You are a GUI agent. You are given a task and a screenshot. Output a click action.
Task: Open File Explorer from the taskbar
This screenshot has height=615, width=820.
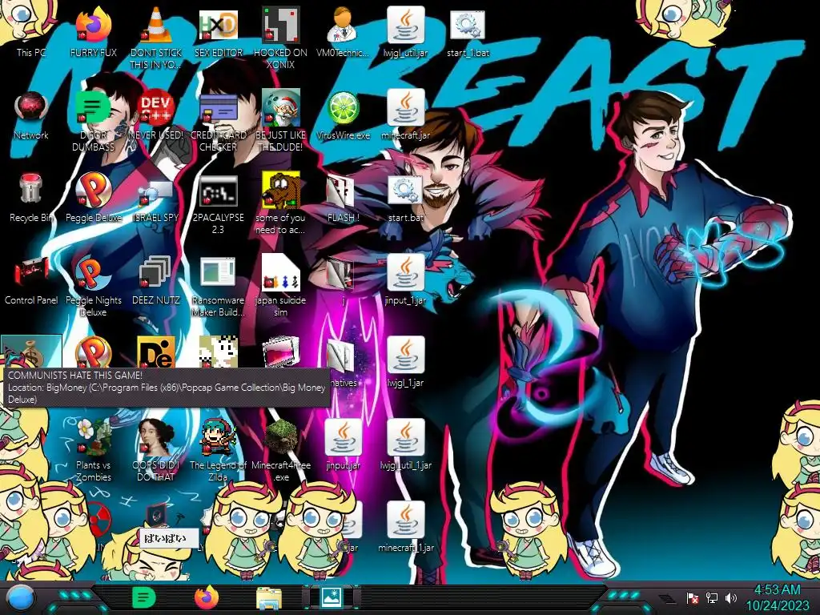click(x=269, y=598)
